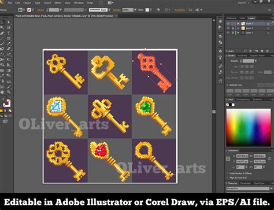Image resolution: width=274 pixels, height=210 pixels.
Task: Enable Align to Pixel Grid checkbox
Action: point(228,178)
